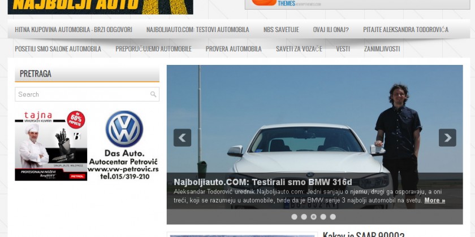475x237 pixels.
Task: Click the Najbolji Auto site logo
Action: [x=100, y=7]
